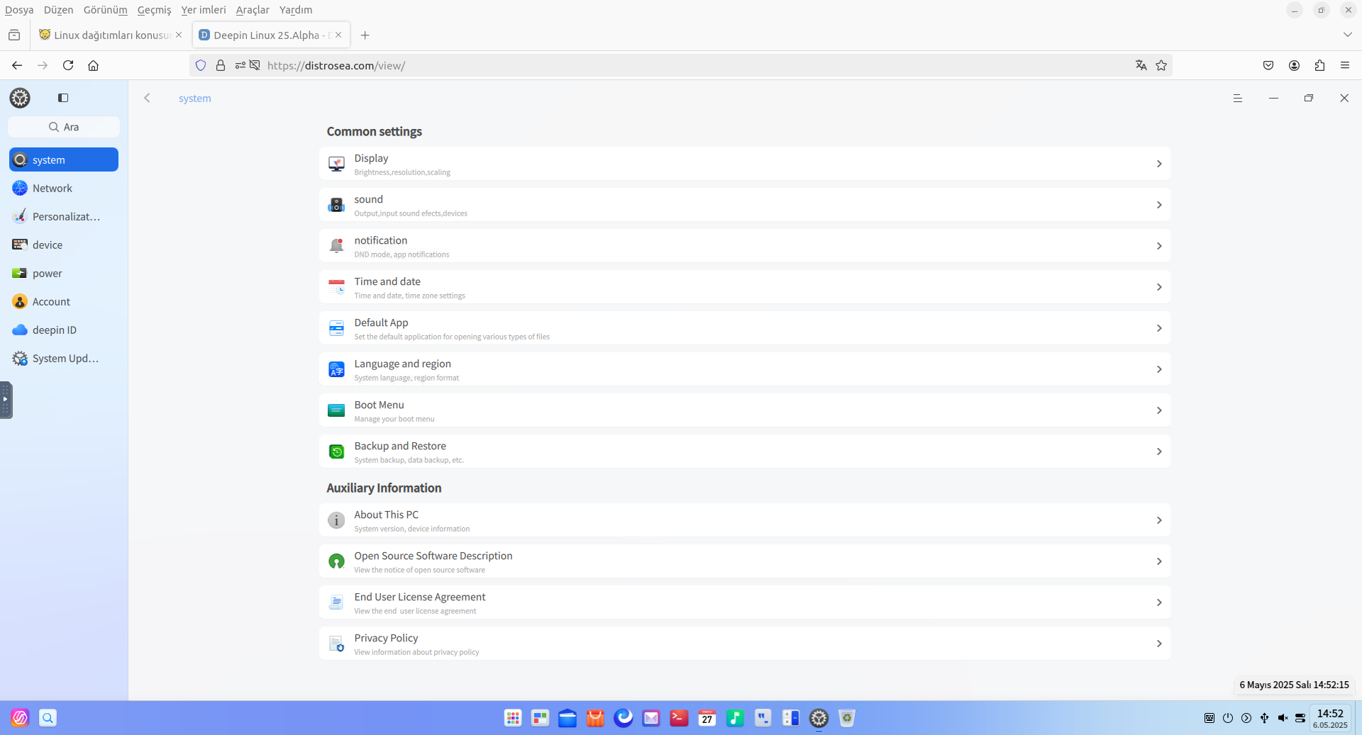
Task: Open the Calendar app showing 27
Action: [707, 718]
